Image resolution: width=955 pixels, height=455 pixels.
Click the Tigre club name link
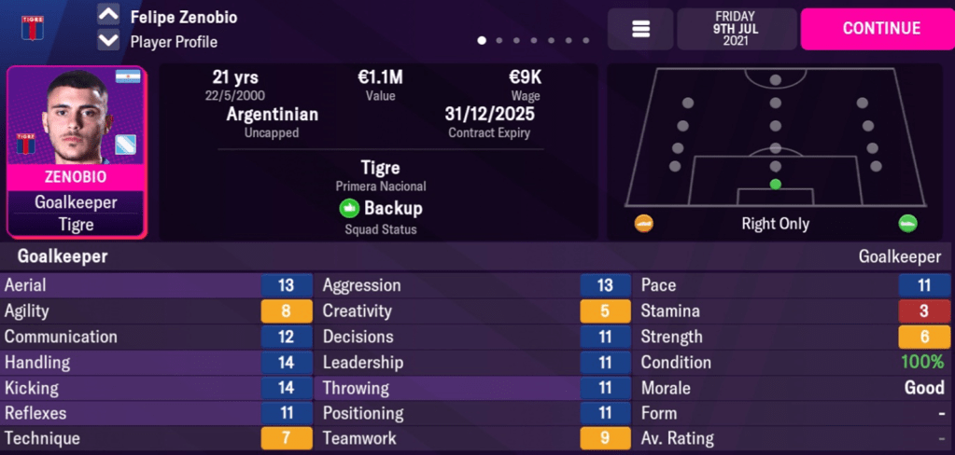pos(380,168)
